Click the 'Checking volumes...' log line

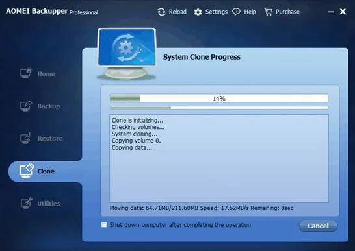point(138,127)
